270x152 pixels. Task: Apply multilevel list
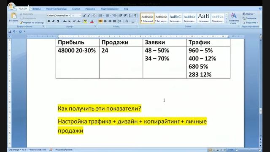114,16
